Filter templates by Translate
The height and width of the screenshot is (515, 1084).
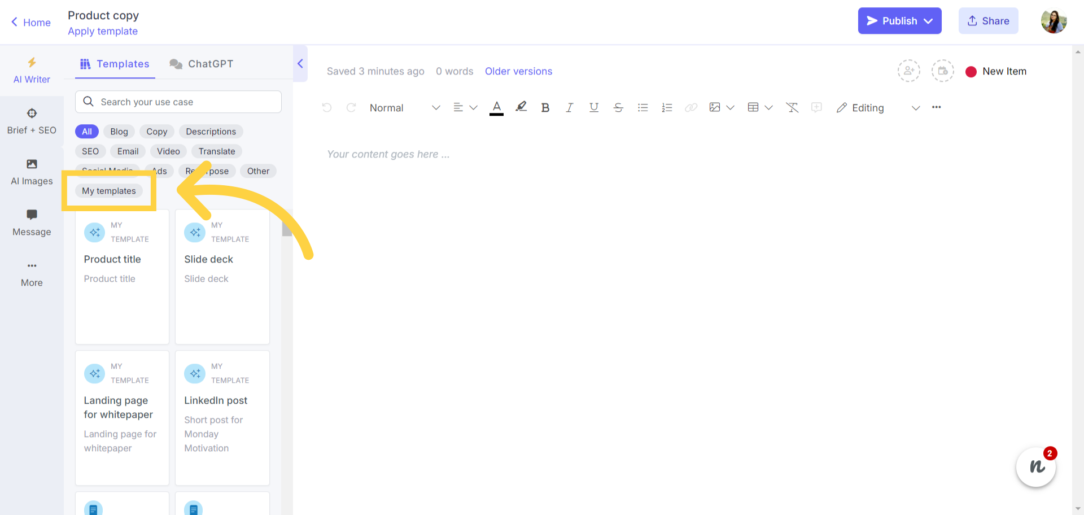click(x=217, y=151)
